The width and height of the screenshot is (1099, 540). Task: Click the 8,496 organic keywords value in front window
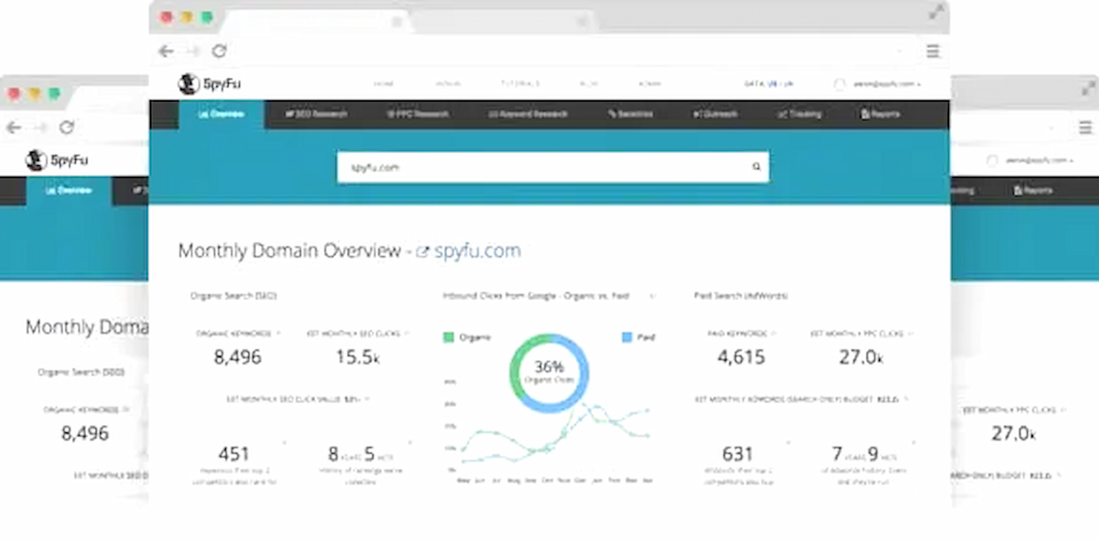(238, 357)
